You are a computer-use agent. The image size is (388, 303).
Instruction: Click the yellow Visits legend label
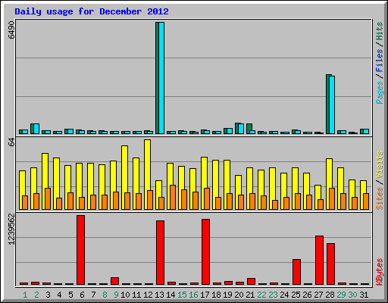(379, 164)
